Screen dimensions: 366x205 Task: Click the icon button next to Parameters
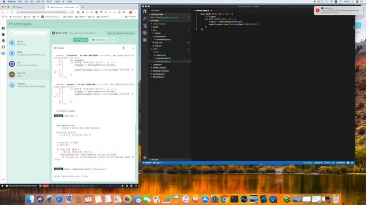(x=112, y=40)
